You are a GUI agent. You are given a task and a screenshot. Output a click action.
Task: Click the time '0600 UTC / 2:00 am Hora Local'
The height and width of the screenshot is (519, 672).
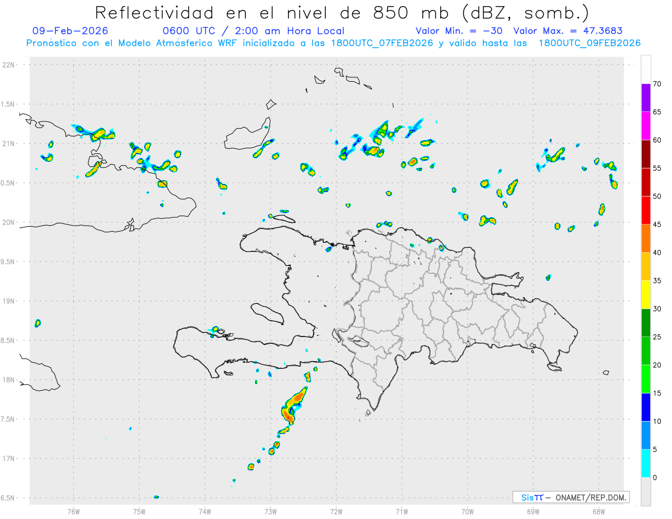(x=253, y=31)
